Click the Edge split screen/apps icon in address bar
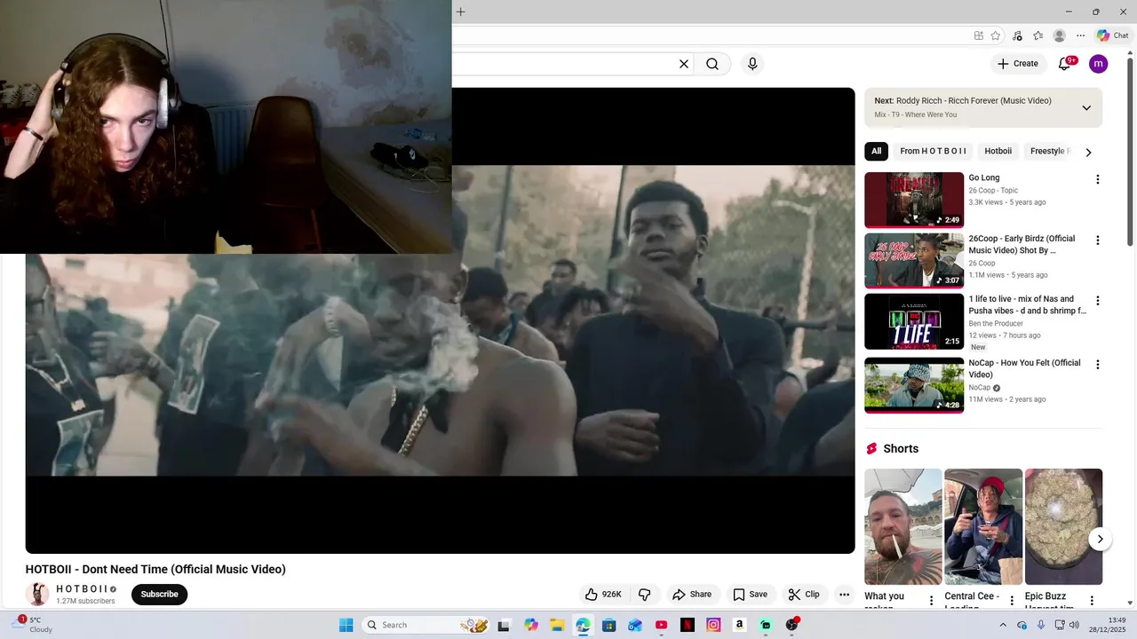Screen dimensions: 1137x639 coord(978,35)
